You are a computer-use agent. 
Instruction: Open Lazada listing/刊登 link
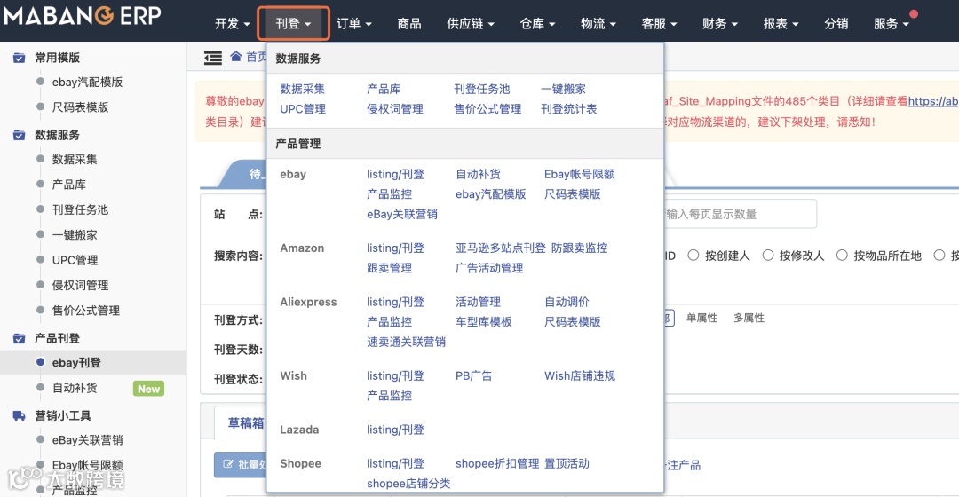(395, 430)
